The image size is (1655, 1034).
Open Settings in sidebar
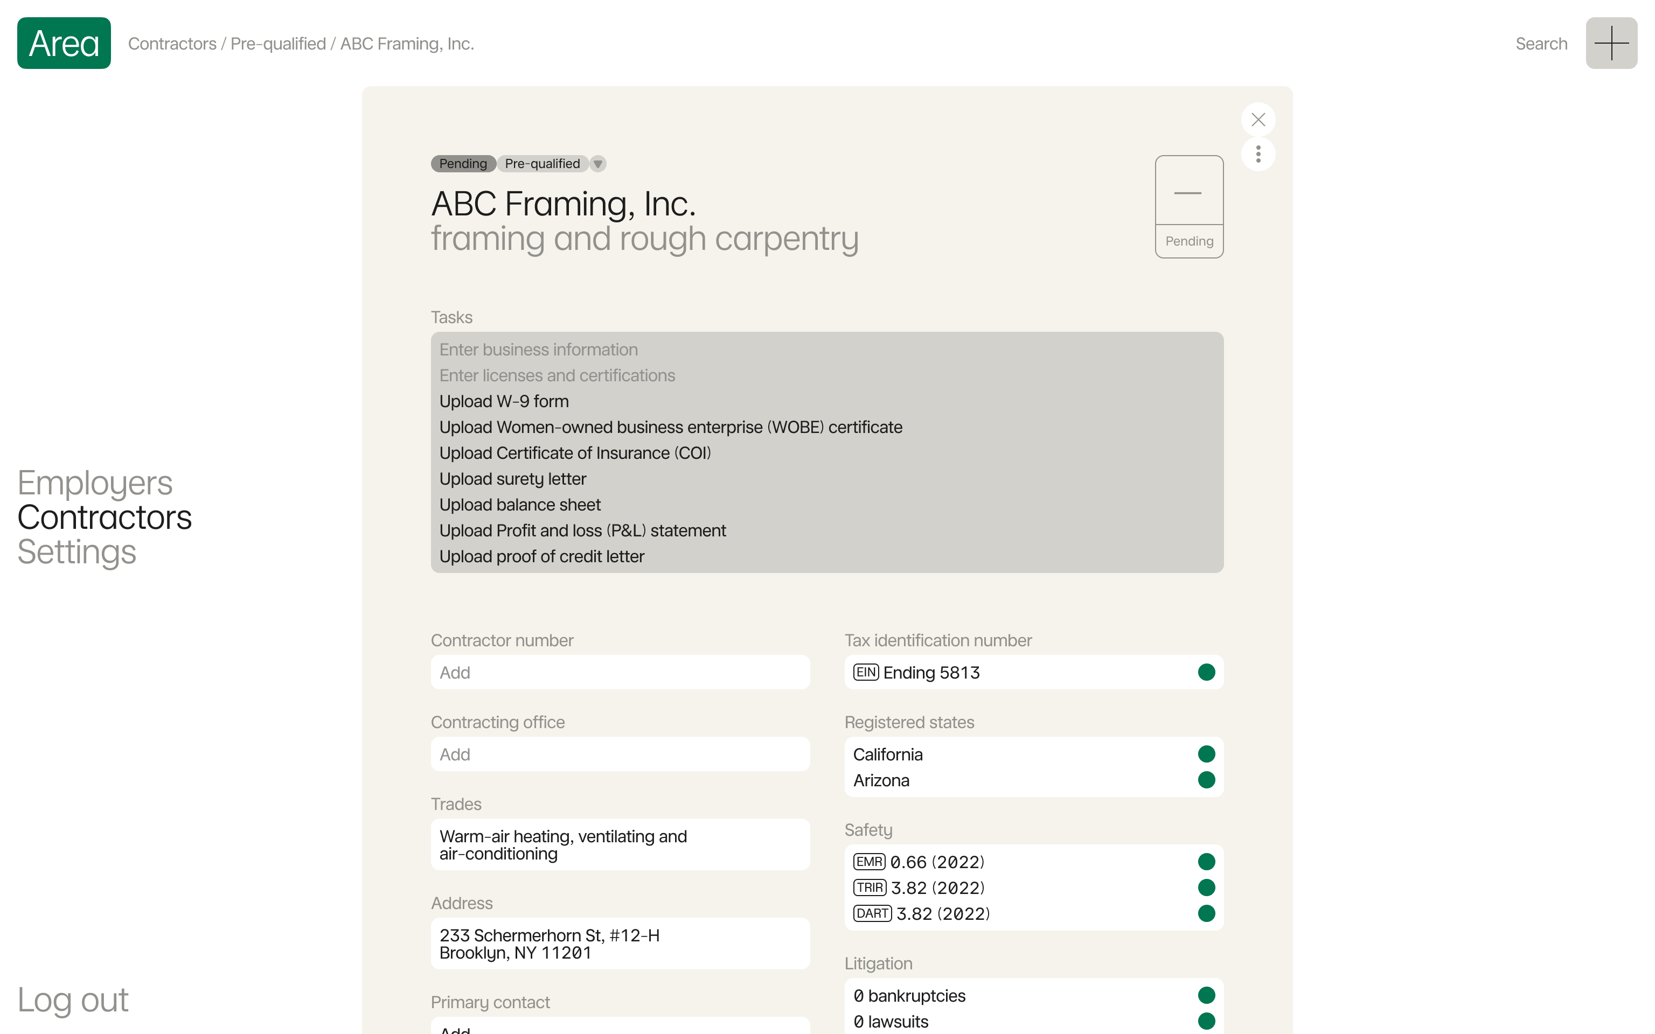[x=77, y=552]
